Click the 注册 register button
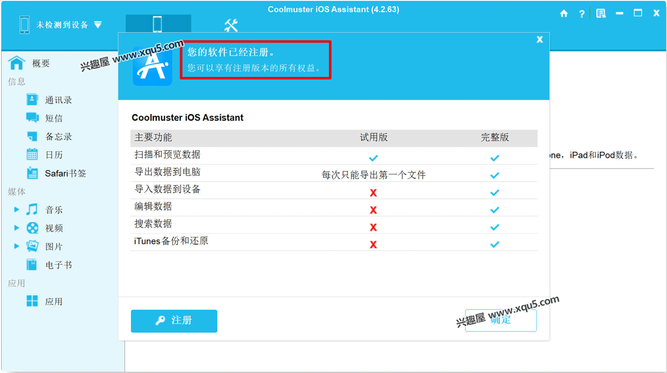The image size is (667, 373). tap(174, 321)
